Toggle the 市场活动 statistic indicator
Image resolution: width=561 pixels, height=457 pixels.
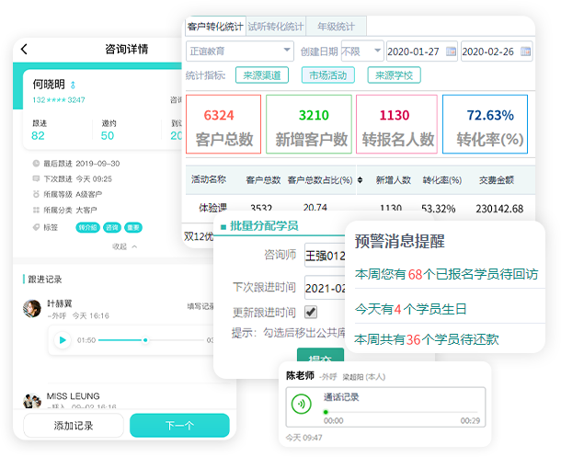pyautogui.click(x=328, y=75)
